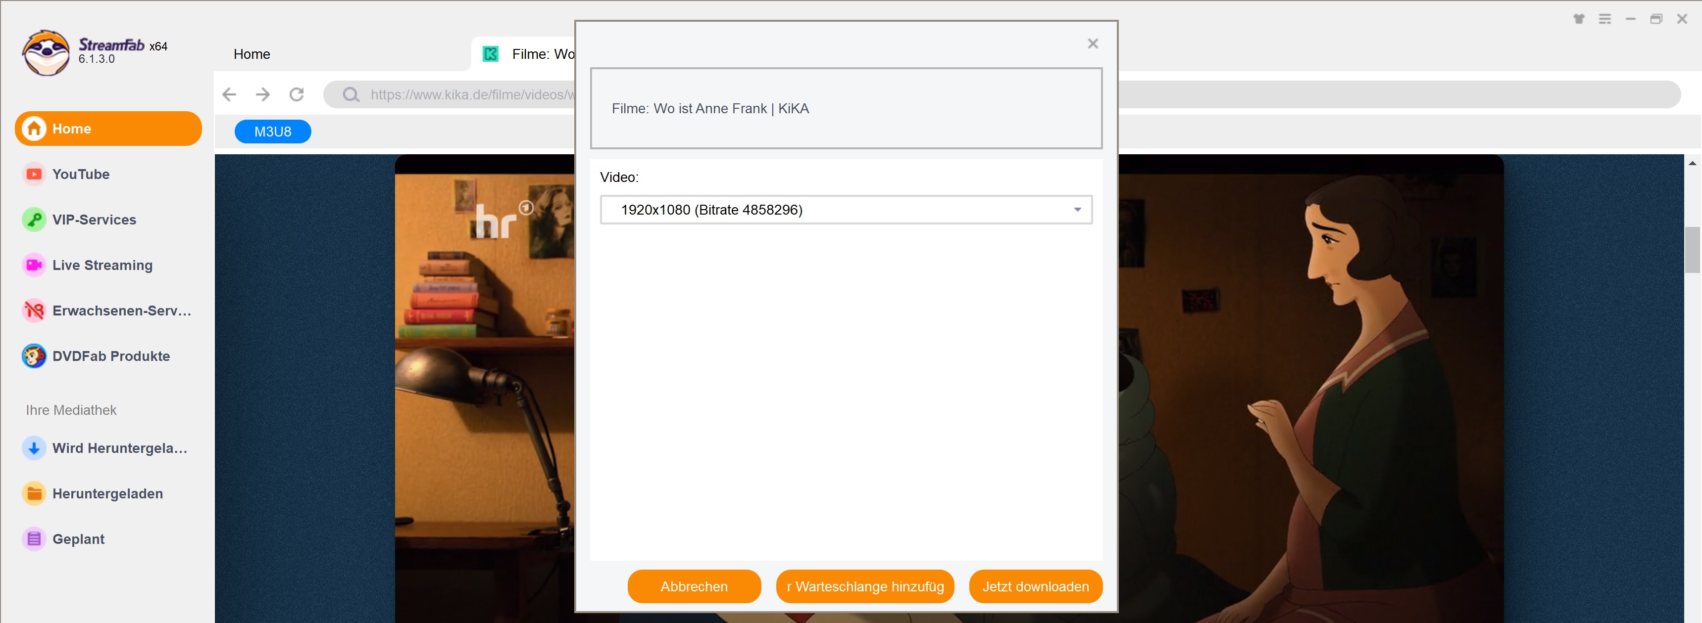Screen dimensions: 1702x623
Task: Click the StreamFab sloth logo
Action: (46, 52)
